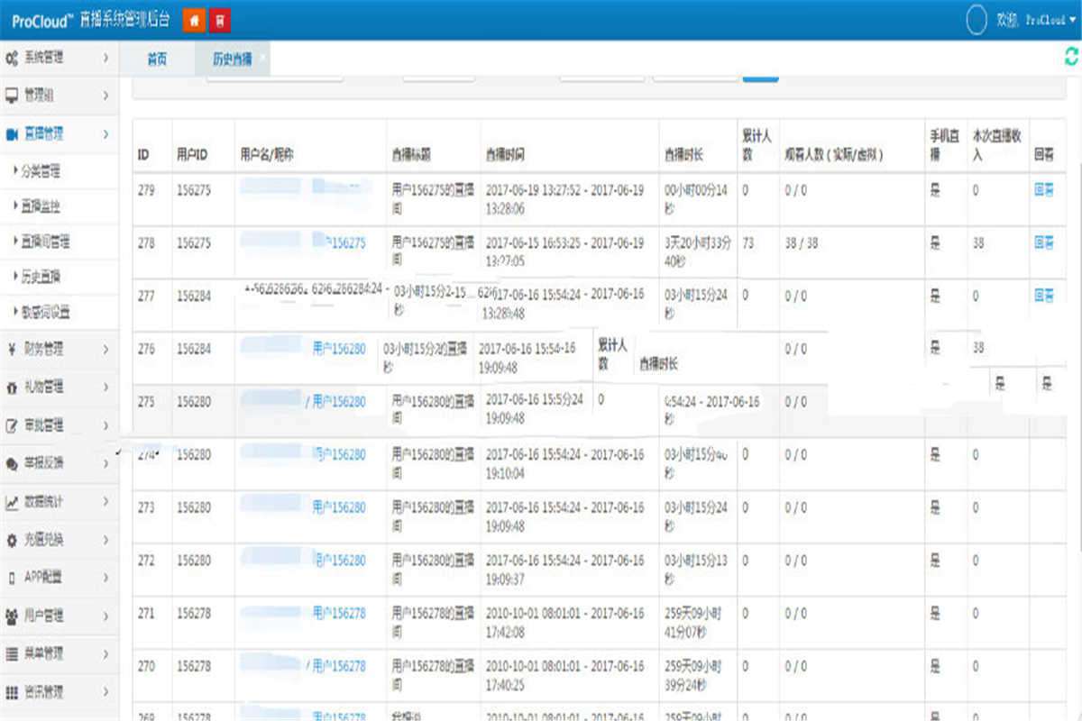The width and height of the screenshot is (1082, 721).
Task: Click the 系统管理 gears icon
Action: [13, 58]
